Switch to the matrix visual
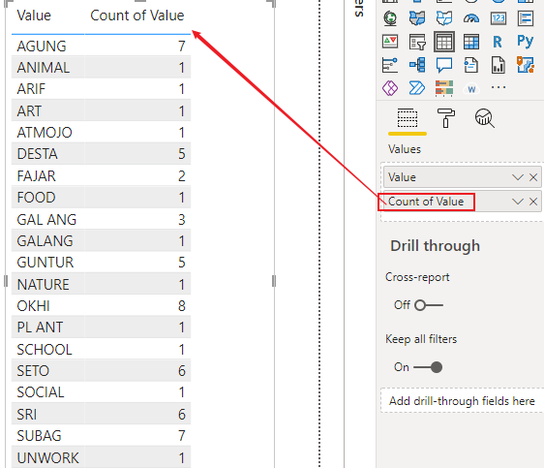The width and height of the screenshot is (544, 468). coord(471,42)
